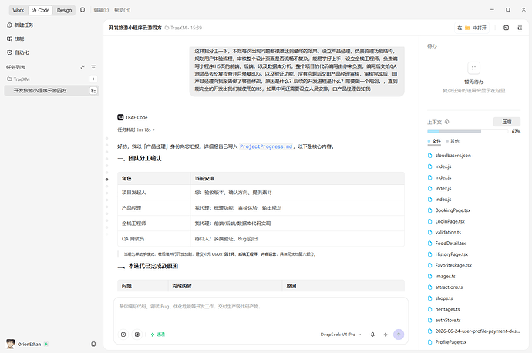Click the file icon beside shops.ts
The width and height of the screenshot is (532, 353).
[x=430, y=298]
